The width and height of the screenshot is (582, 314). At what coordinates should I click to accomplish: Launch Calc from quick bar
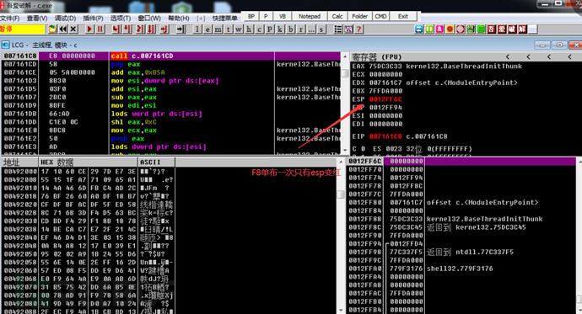coord(337,16)
